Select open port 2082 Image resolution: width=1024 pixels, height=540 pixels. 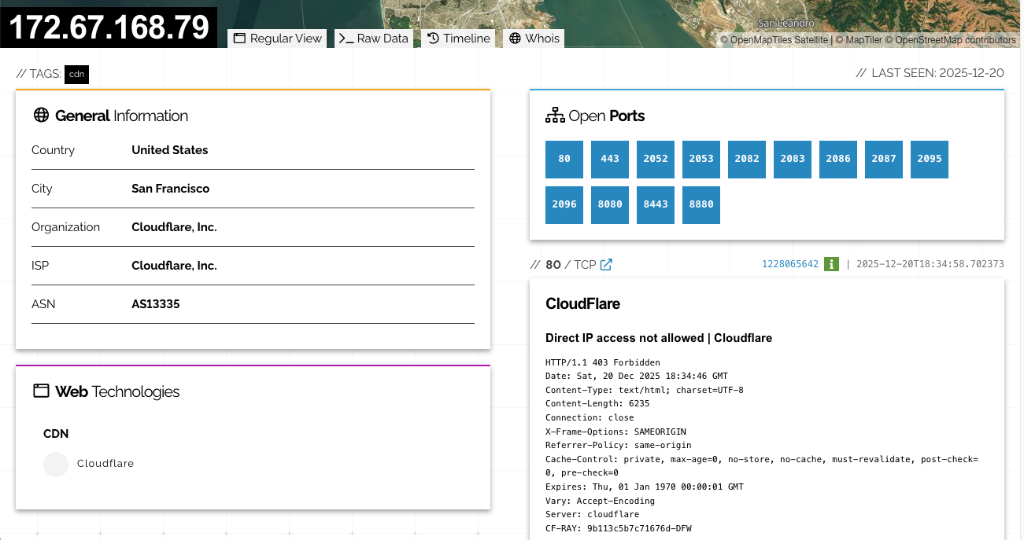(x=747, y=160)
